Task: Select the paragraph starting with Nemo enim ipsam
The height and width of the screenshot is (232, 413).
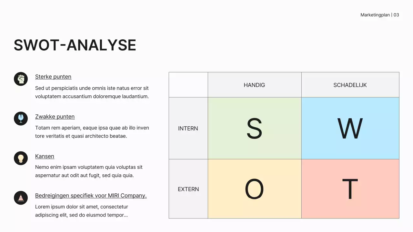Action: 89,171
